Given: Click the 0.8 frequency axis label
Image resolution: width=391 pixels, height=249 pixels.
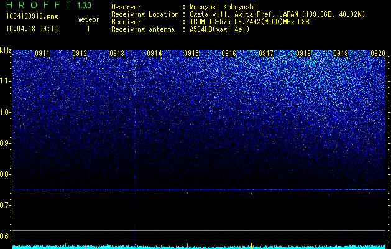Looking at the screenshot, I should click(6, 174).
